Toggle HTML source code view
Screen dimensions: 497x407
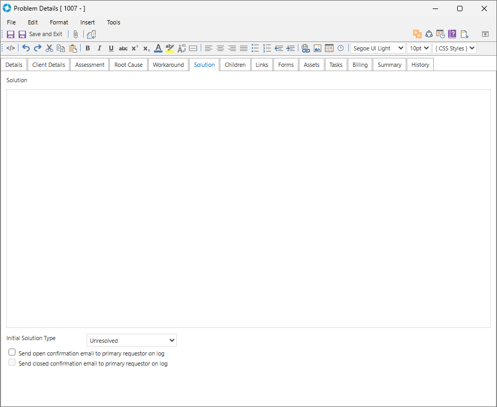tap(11, 48)
